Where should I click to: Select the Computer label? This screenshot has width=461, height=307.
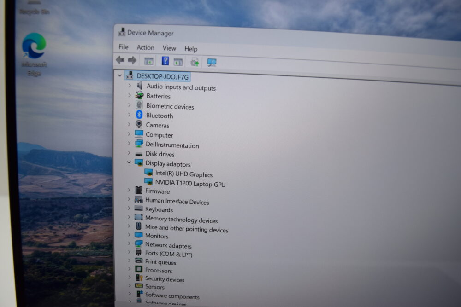coord(160,135)
